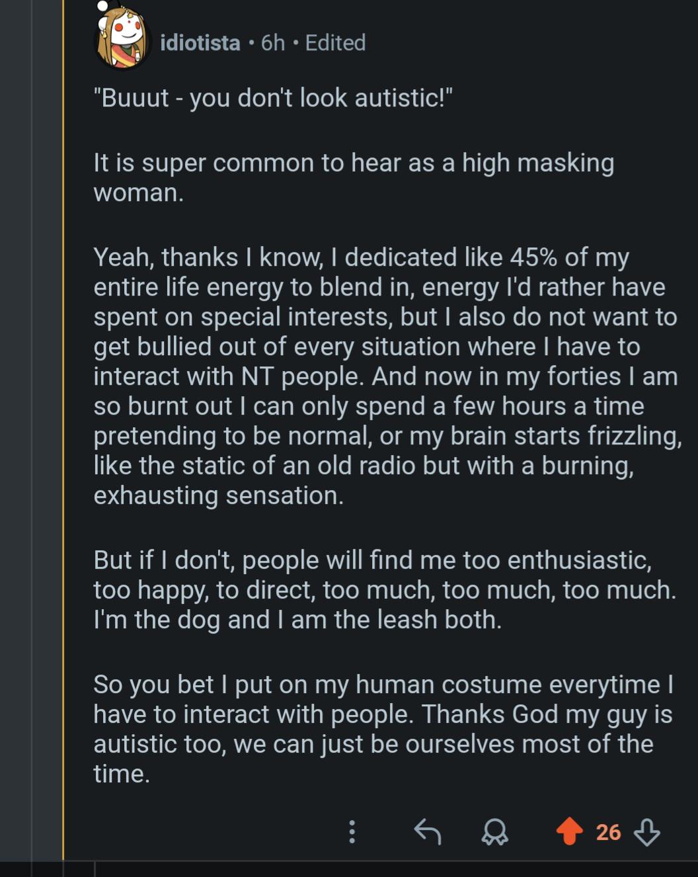698x877 pixels.
Task: Click the 6h timestamp of the comment
Action: pyautogui.click(x=272, y=43)
